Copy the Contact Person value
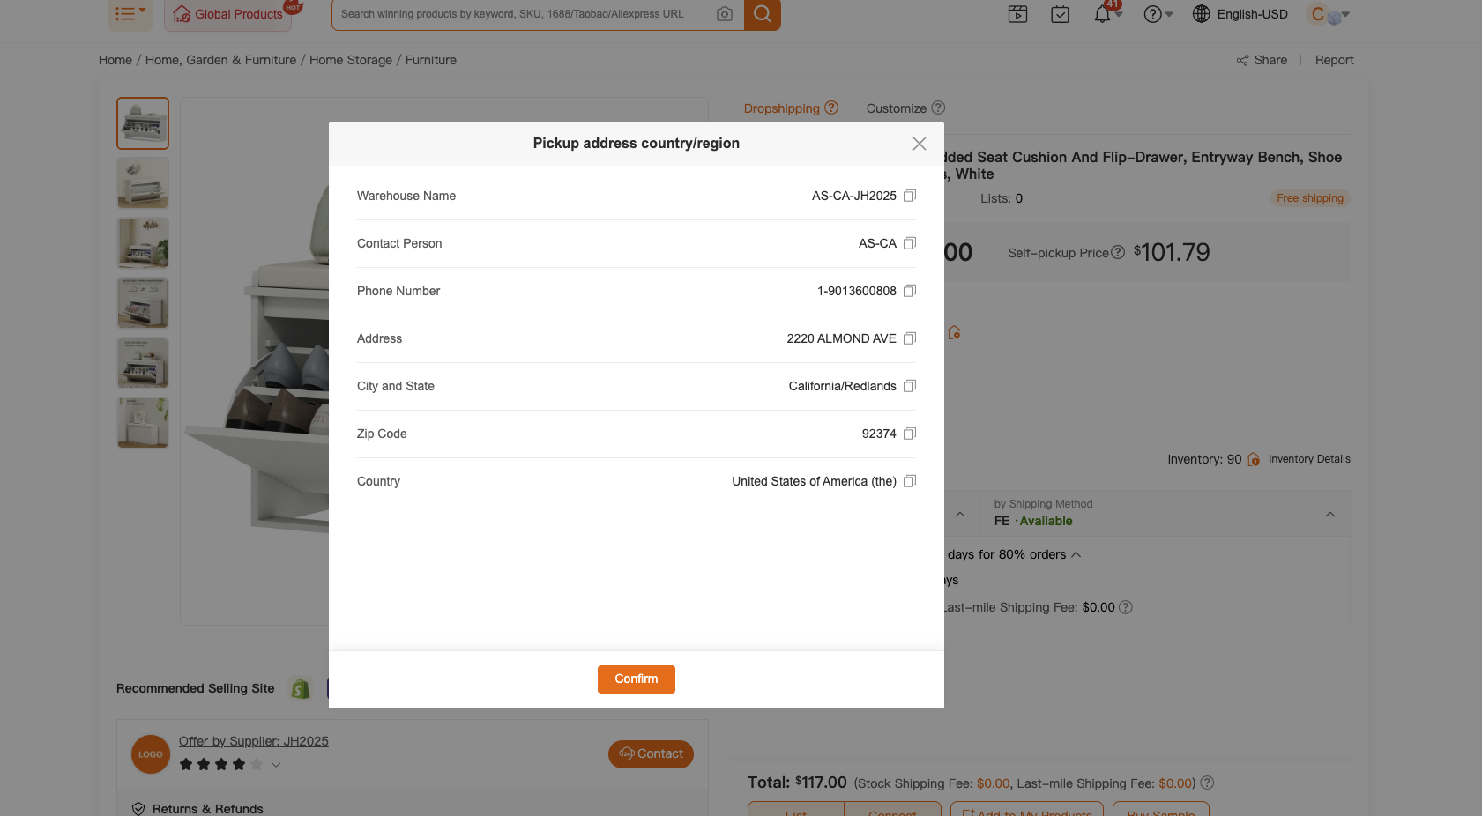Screen dimensions: 1482x816 click(x=910, y=243)
